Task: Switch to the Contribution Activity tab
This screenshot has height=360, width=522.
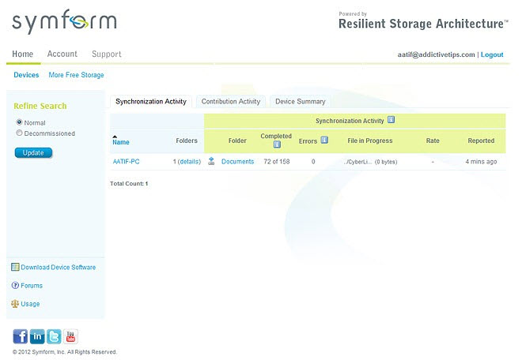Action: pos(231,101)
